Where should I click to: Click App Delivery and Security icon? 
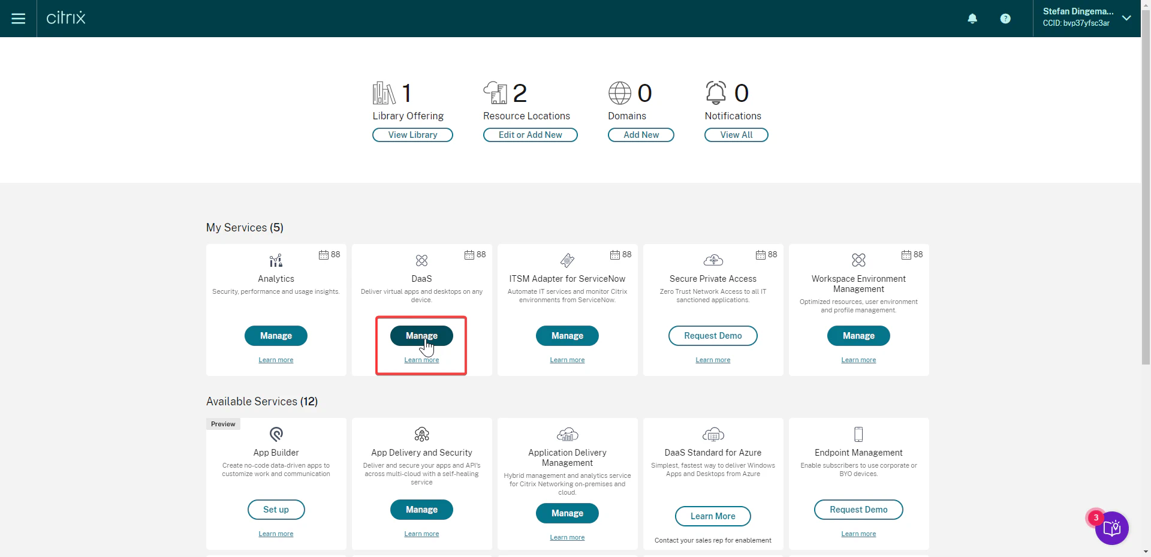[x=421, y=434]
